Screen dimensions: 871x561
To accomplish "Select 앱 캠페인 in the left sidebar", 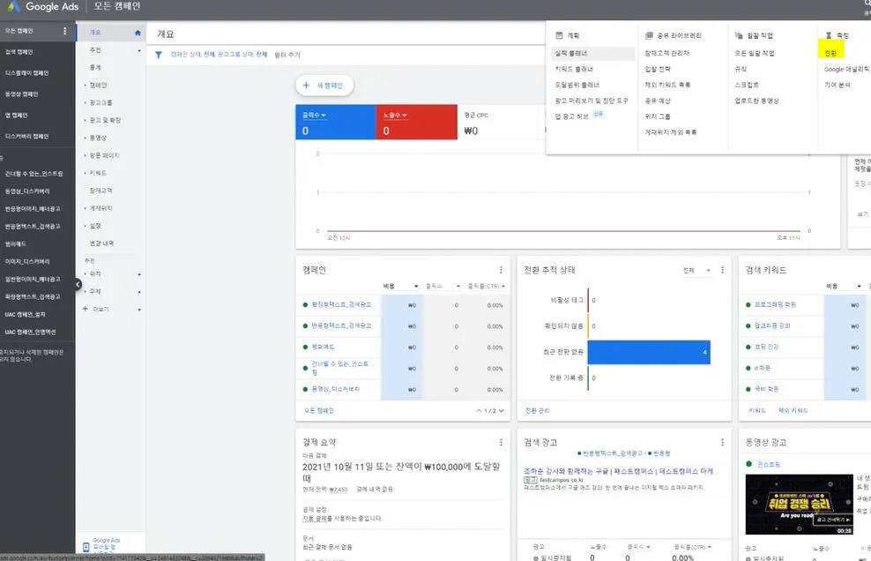I will point(16,115).
